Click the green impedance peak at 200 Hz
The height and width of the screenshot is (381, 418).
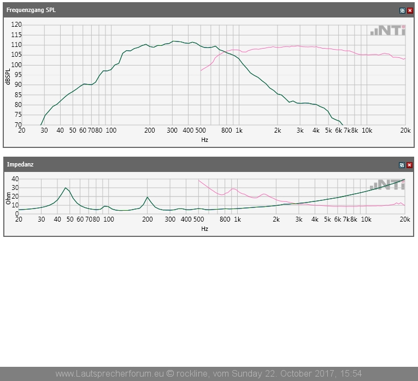(148, 197)
